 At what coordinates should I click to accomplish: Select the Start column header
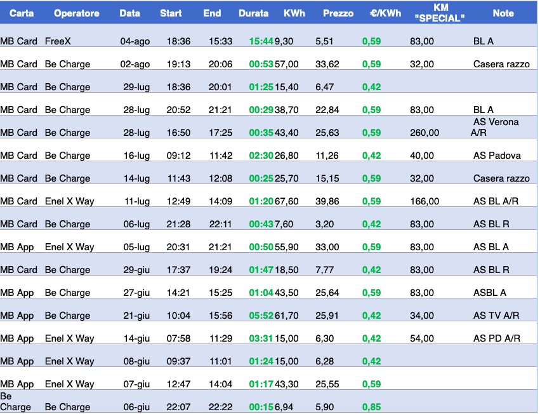pyautogui.click(x=171, y=13)
